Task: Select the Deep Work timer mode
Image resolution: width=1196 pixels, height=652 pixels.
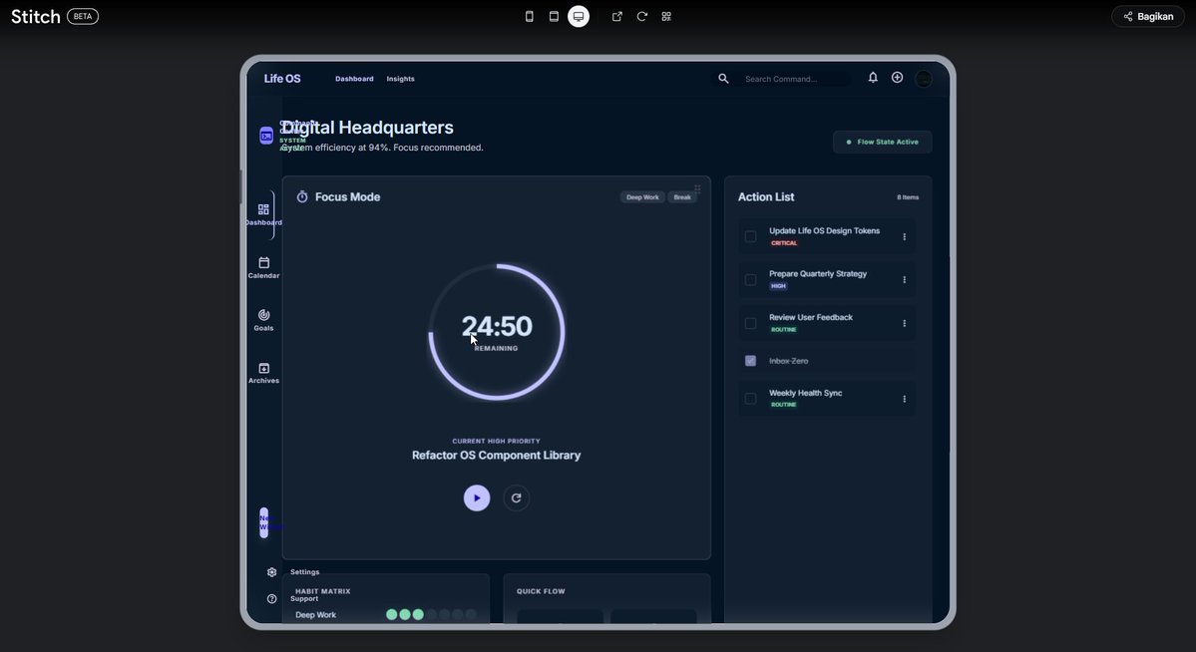Action: point(642,197)
